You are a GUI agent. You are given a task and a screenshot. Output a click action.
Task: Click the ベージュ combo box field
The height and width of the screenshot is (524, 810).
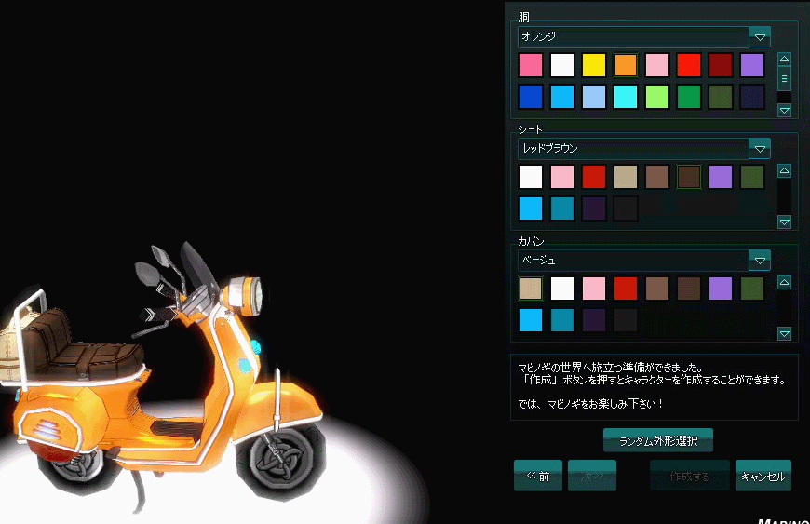[633, 261]
